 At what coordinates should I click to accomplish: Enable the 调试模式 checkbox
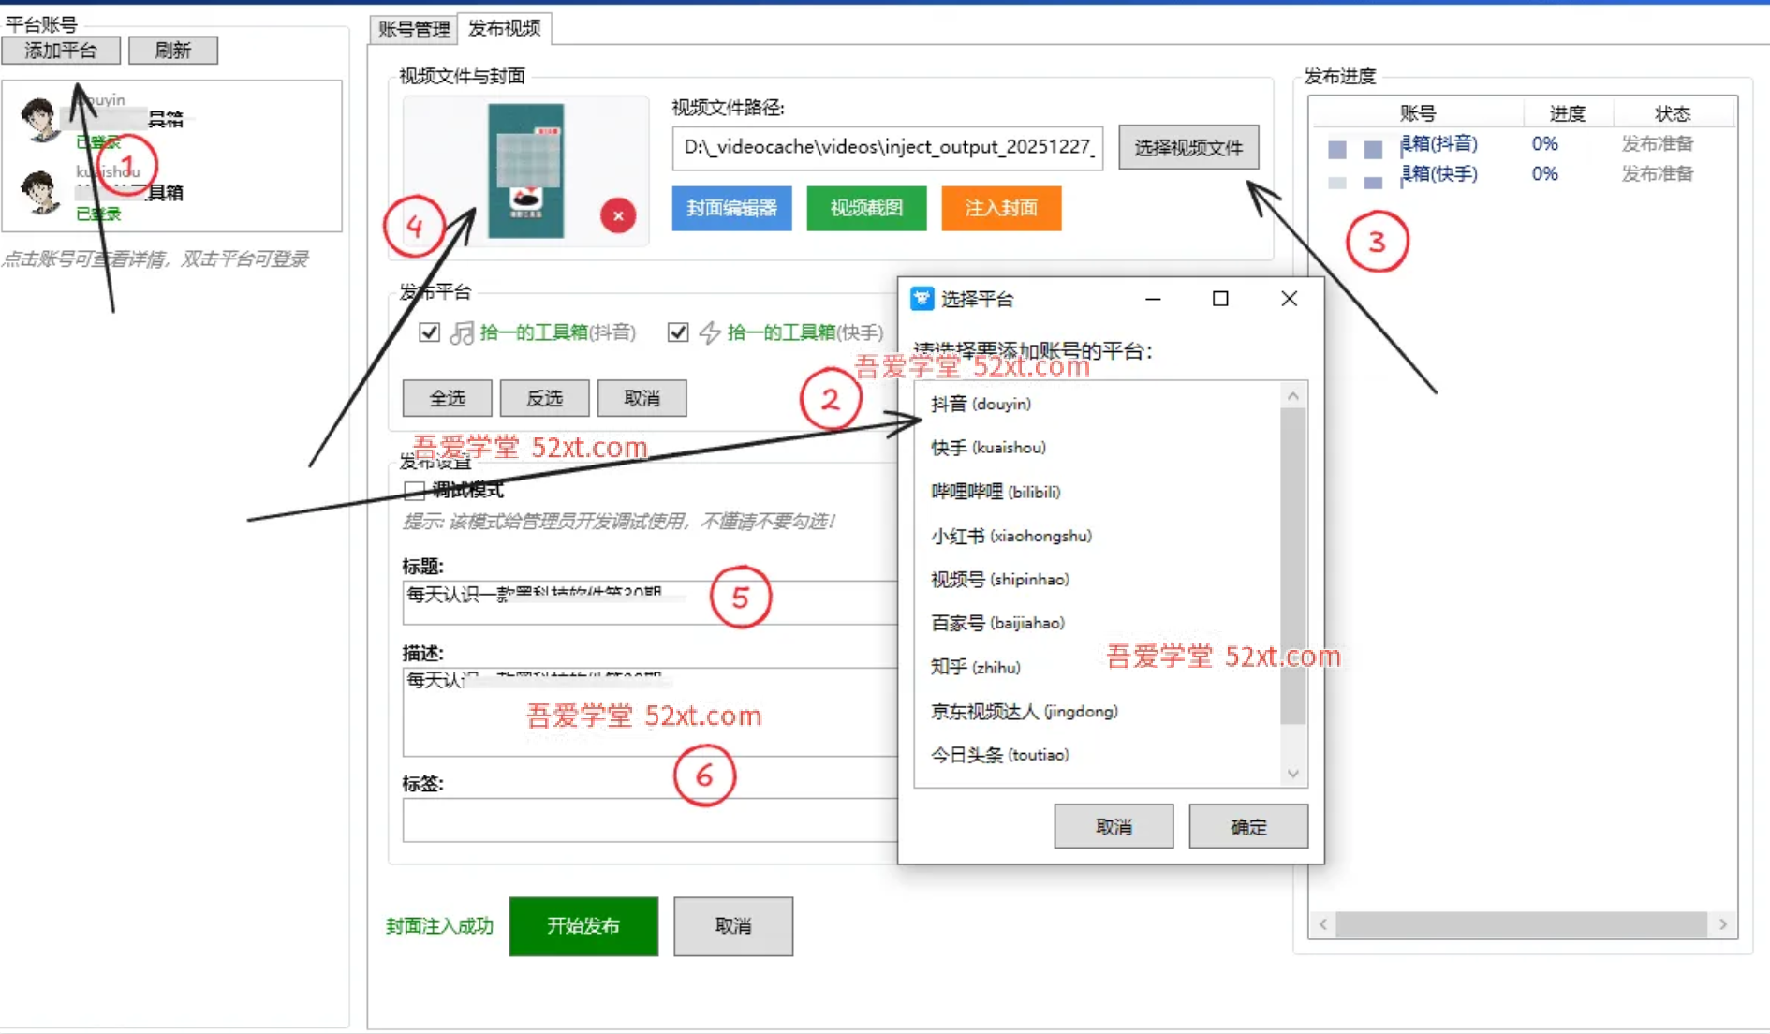[414, 490]
